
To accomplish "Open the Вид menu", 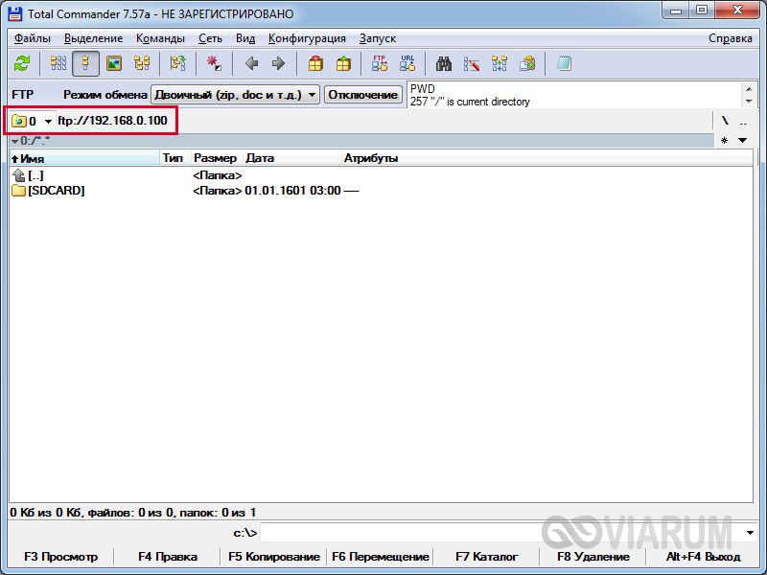I will coord(245,38).
